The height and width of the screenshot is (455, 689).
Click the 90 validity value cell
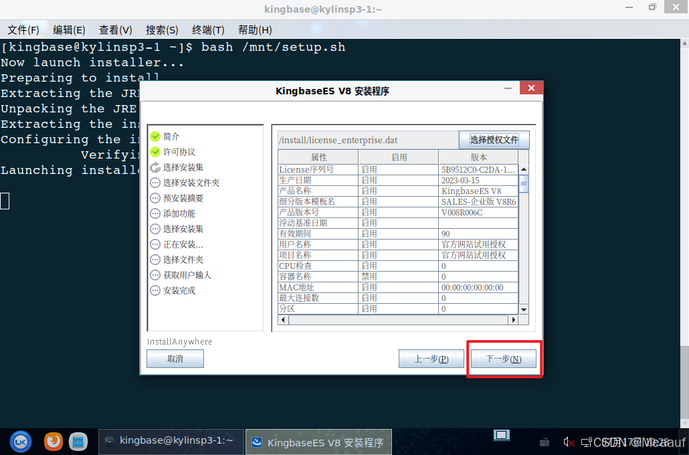point(478,234)
